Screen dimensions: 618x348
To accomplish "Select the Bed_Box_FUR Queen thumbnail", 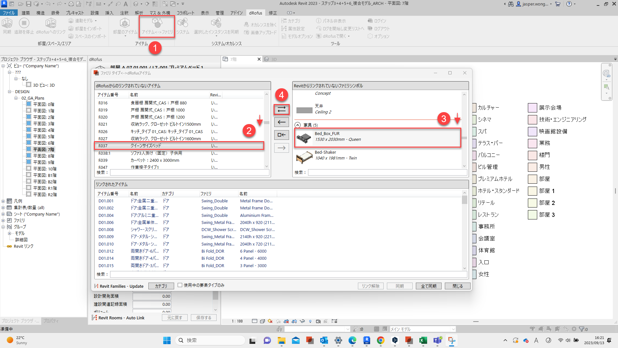I will [x=304, y=138].
